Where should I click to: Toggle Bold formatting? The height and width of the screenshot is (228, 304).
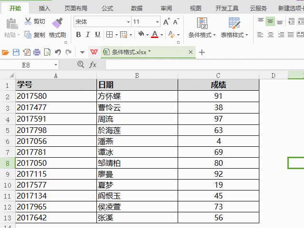[x=78, y=35]
